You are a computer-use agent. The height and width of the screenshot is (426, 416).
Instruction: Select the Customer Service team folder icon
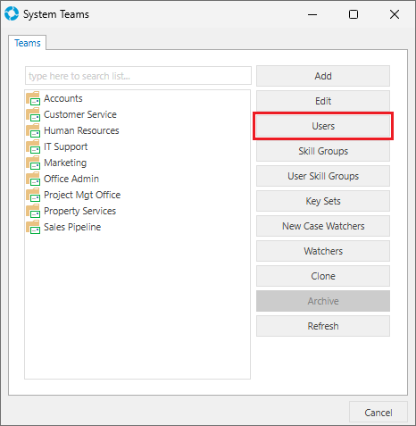[33, 114]
